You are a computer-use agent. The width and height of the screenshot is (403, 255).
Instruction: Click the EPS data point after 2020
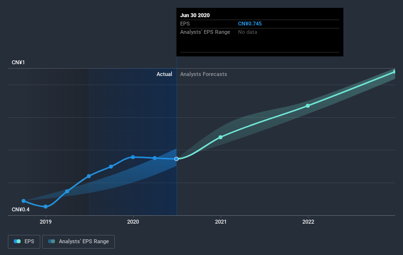(155, 158)
